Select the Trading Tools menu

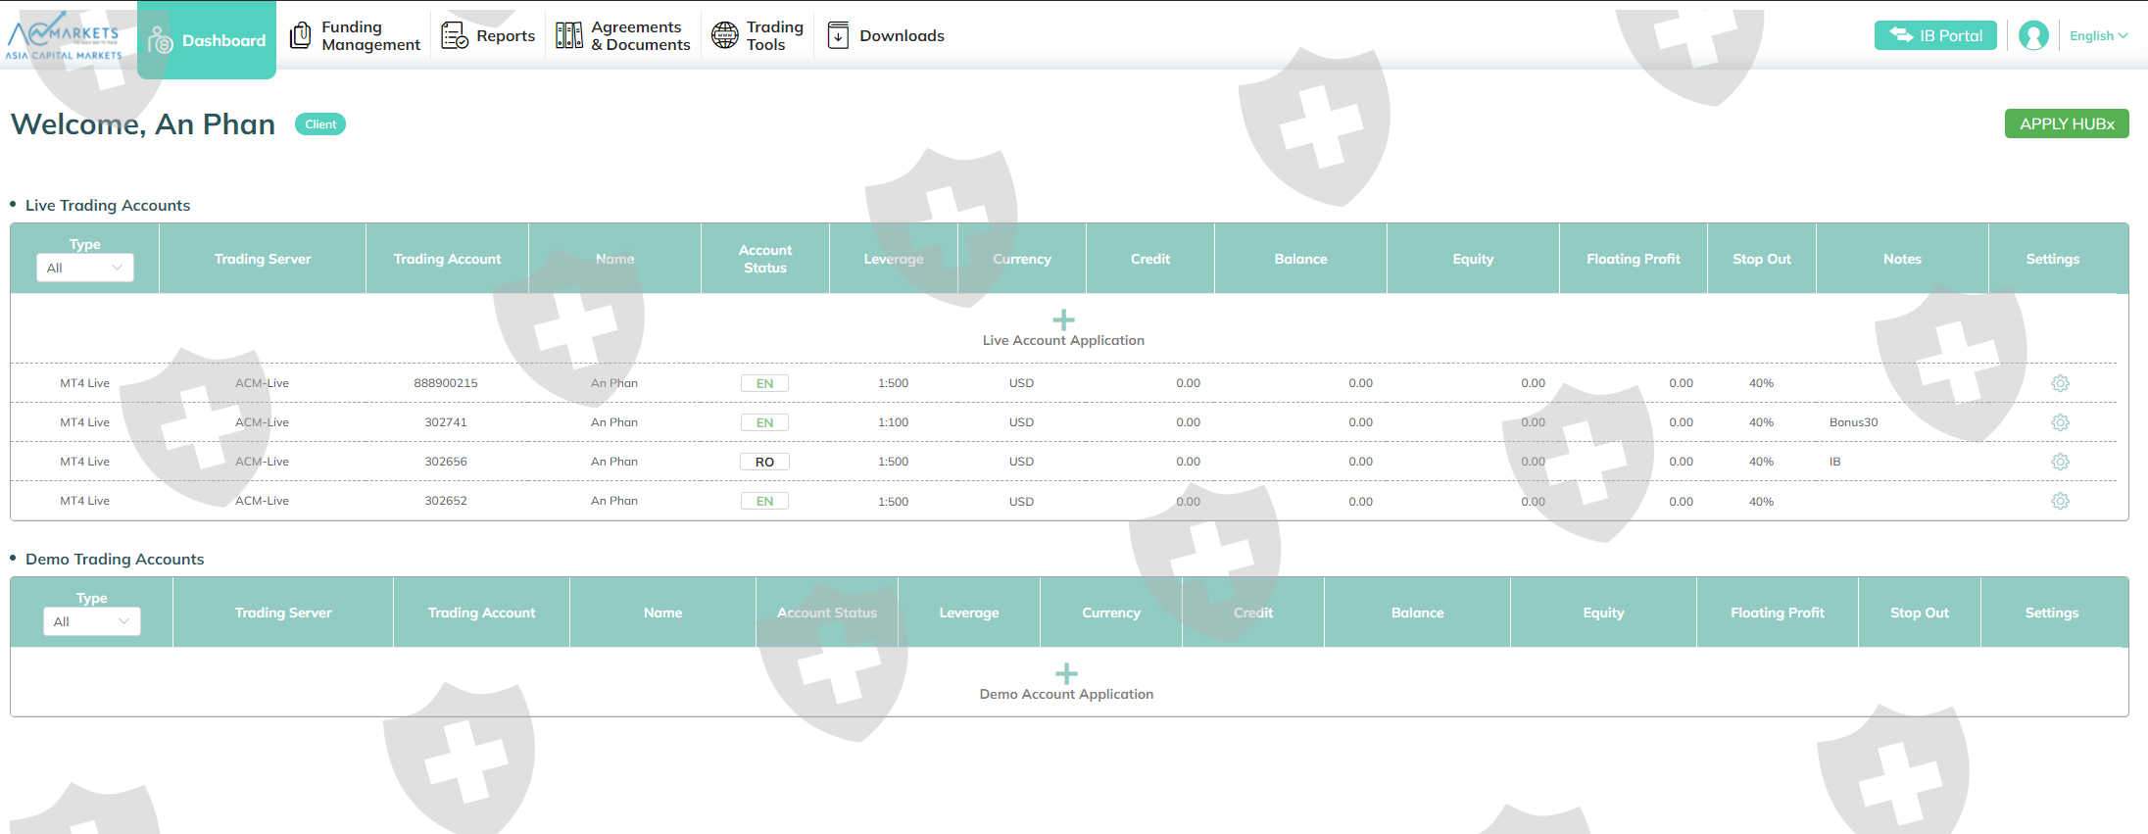pos(757,36)
